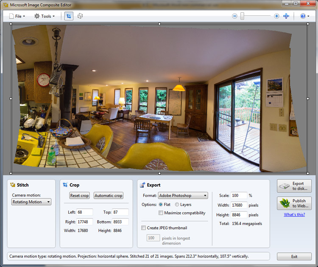Click the thumbnail longest dimension field
Image resolution: width=318 pixels, height=267 pixels.
pyautogui.click(x=153, y=238)
